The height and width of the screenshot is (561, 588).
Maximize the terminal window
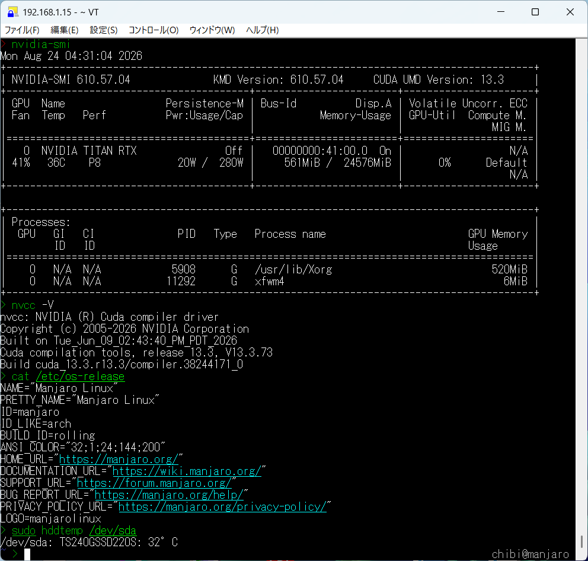pos(535,12)
